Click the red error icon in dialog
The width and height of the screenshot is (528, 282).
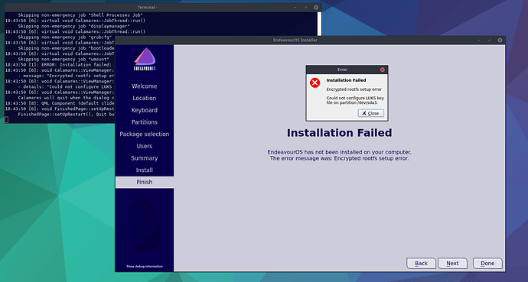click(x=315, y=83)
